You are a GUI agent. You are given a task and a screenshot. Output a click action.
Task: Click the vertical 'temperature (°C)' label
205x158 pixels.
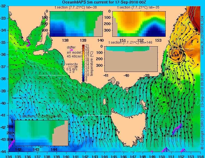(92, 63)
